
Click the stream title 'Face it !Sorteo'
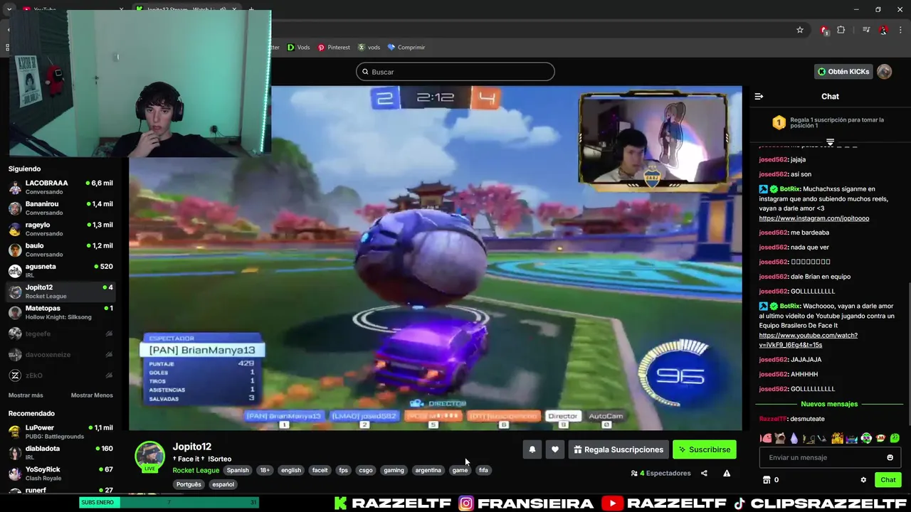tap(202, 459)
